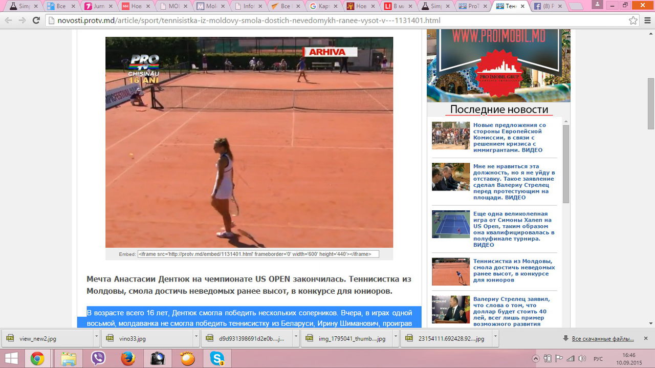
Task: Open a new browser tab
Action: click(576, 7)
